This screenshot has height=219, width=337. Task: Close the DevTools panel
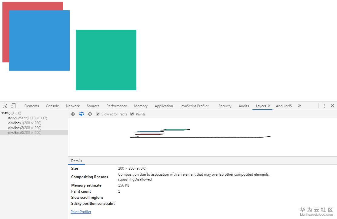[x=332, y=106]
